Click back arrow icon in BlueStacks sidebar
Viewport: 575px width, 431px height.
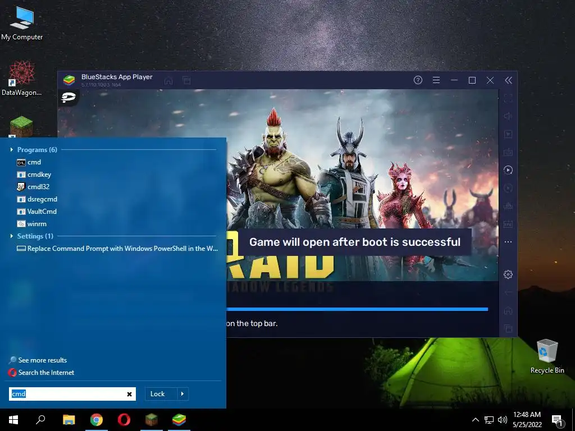pyautogui.click(x=508, y=292)
